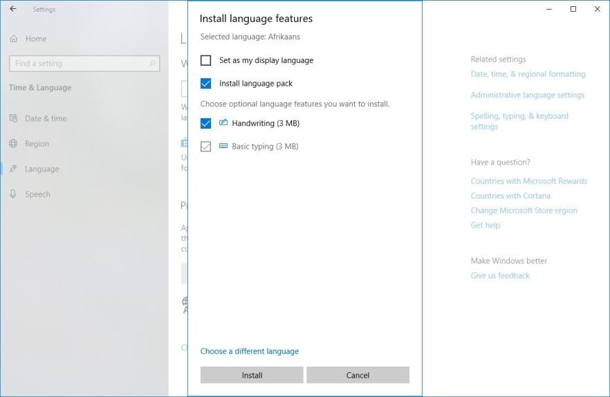
Task: Click the back arrow in Settings
Action: (x=13, y=9)
